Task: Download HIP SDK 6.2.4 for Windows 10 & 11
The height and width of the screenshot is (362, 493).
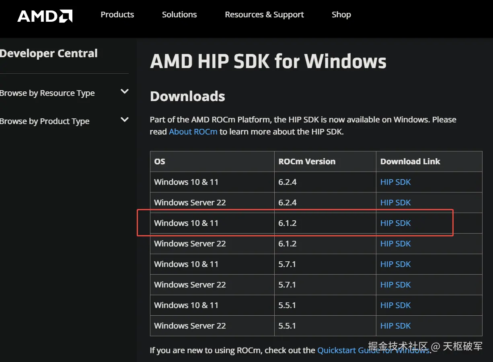Action: click(395, 182)
